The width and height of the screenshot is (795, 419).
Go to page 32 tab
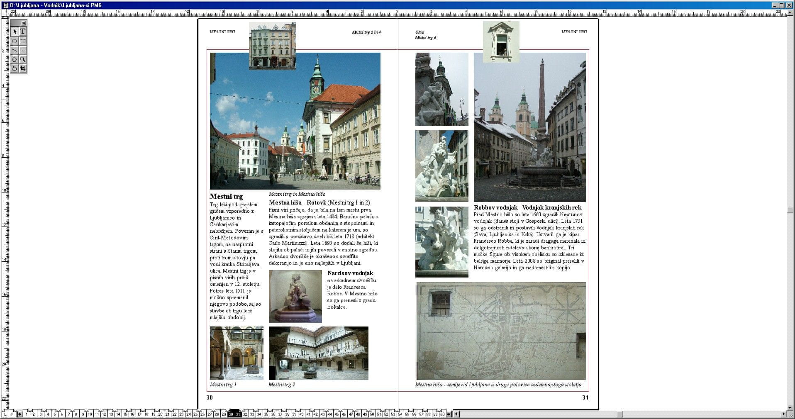click(245, 414)
